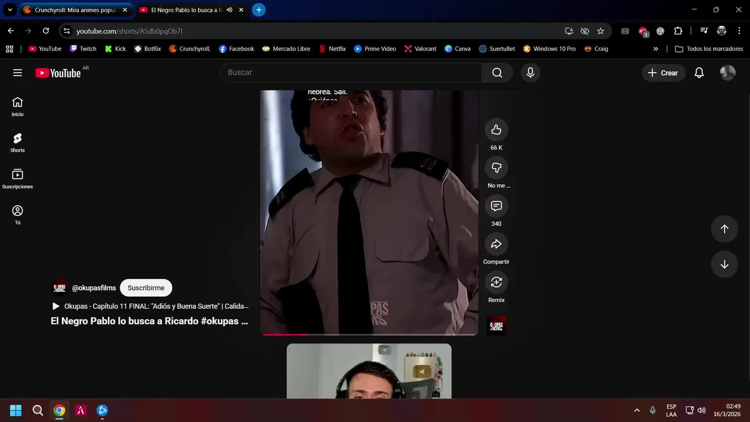
Task: Open Chrome profile avatar
Action: (721, 31)
